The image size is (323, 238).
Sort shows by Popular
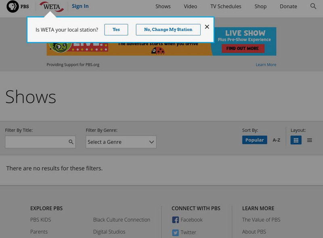click(255, 140)
